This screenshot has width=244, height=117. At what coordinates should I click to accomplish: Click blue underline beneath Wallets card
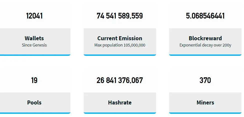point(35,55)
